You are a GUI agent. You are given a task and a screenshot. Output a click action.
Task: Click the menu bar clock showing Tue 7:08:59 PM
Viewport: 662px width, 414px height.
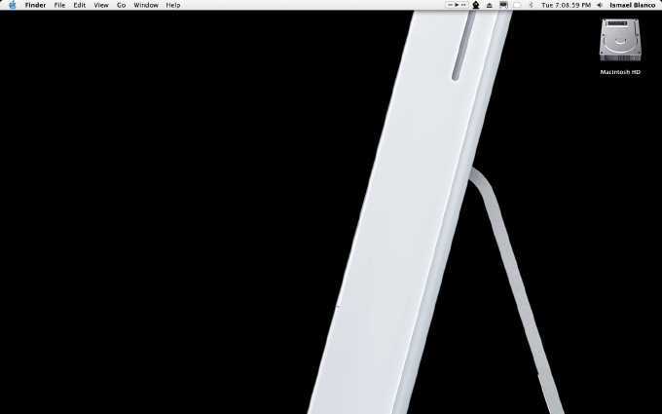click(x=566, y=5)
